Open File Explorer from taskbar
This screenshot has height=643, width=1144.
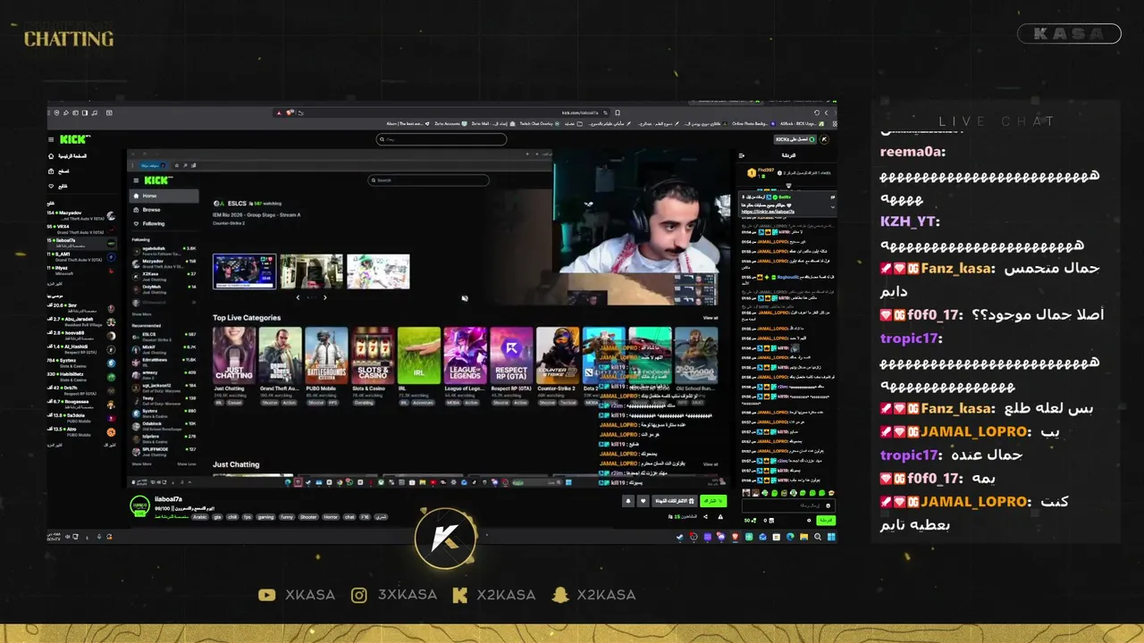tap(804, 537)
